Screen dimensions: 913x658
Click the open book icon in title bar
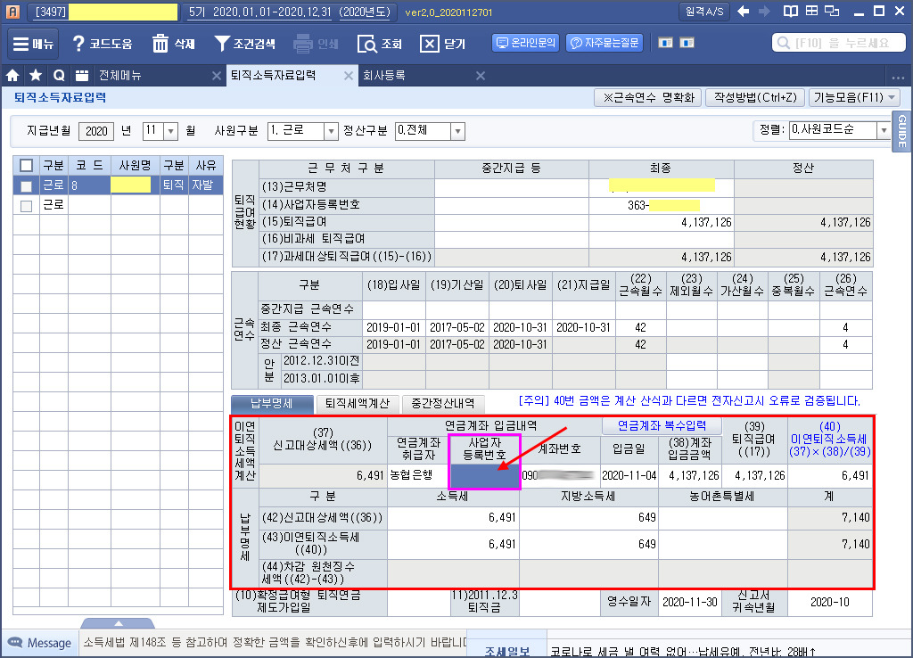(x=790, y=11)
